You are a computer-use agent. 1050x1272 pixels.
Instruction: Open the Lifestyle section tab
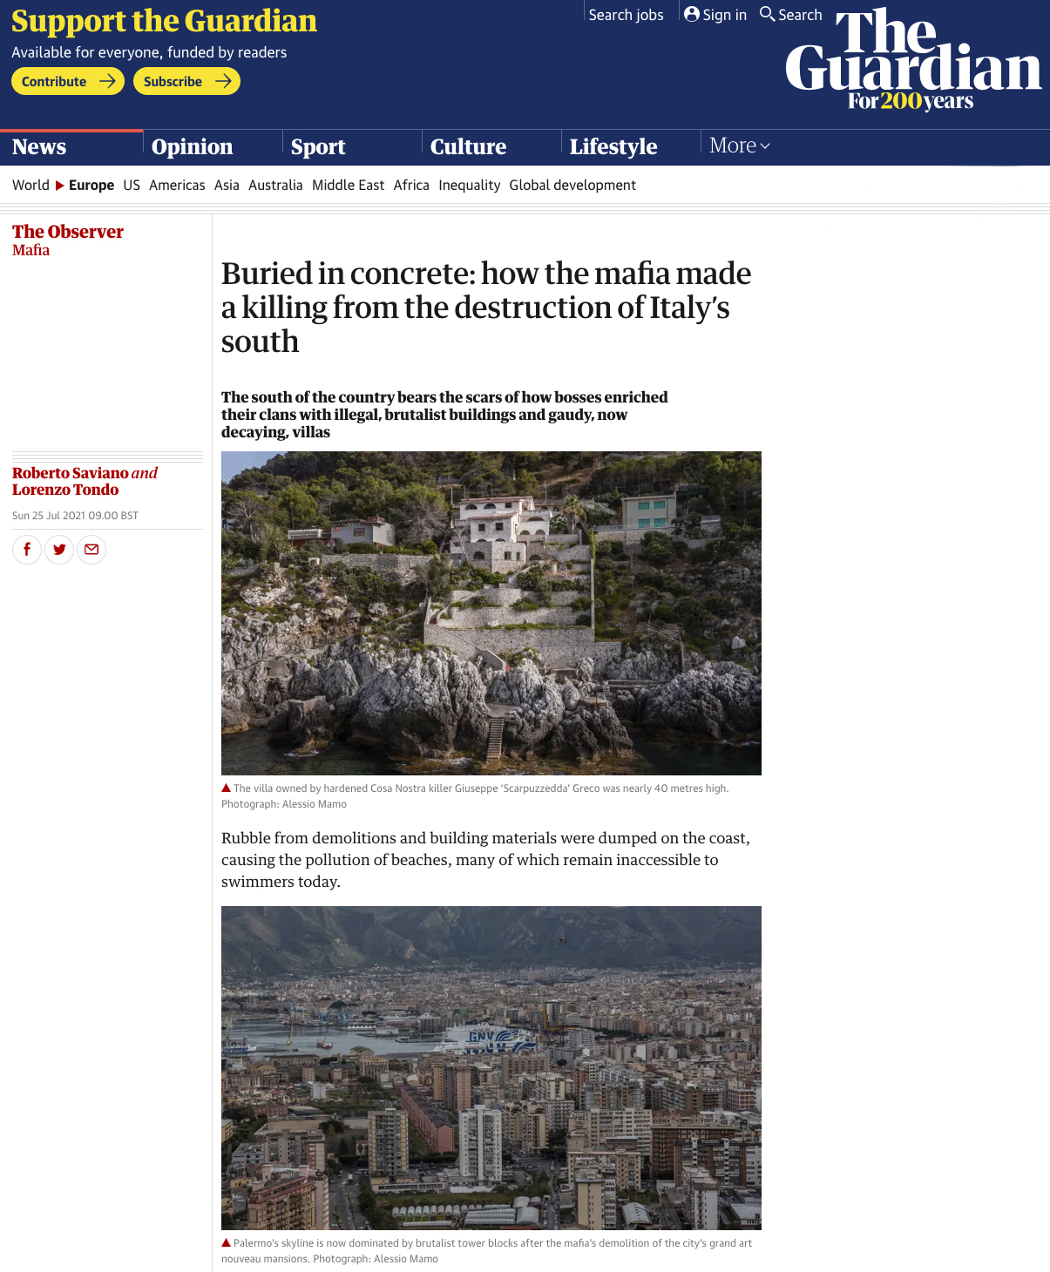(613, 146)
